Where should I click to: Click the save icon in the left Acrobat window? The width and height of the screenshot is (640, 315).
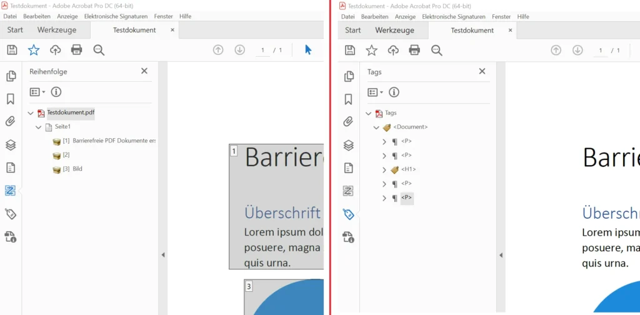point(12,50)
